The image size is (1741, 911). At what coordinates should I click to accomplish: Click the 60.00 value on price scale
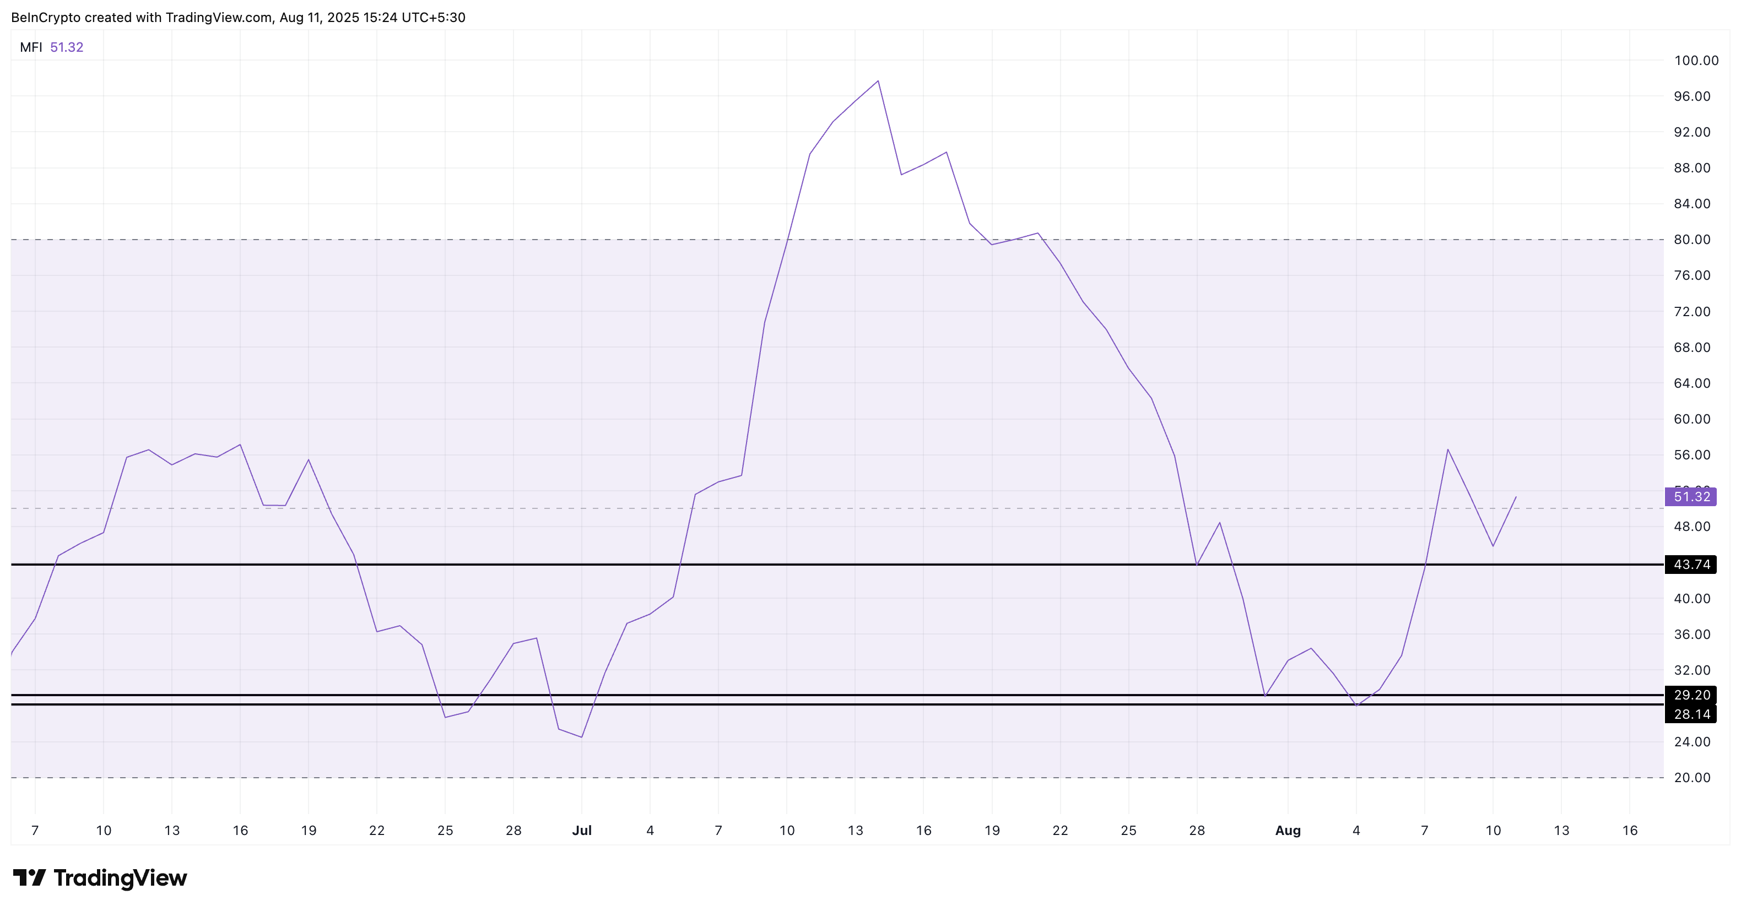pos(1691,419)
